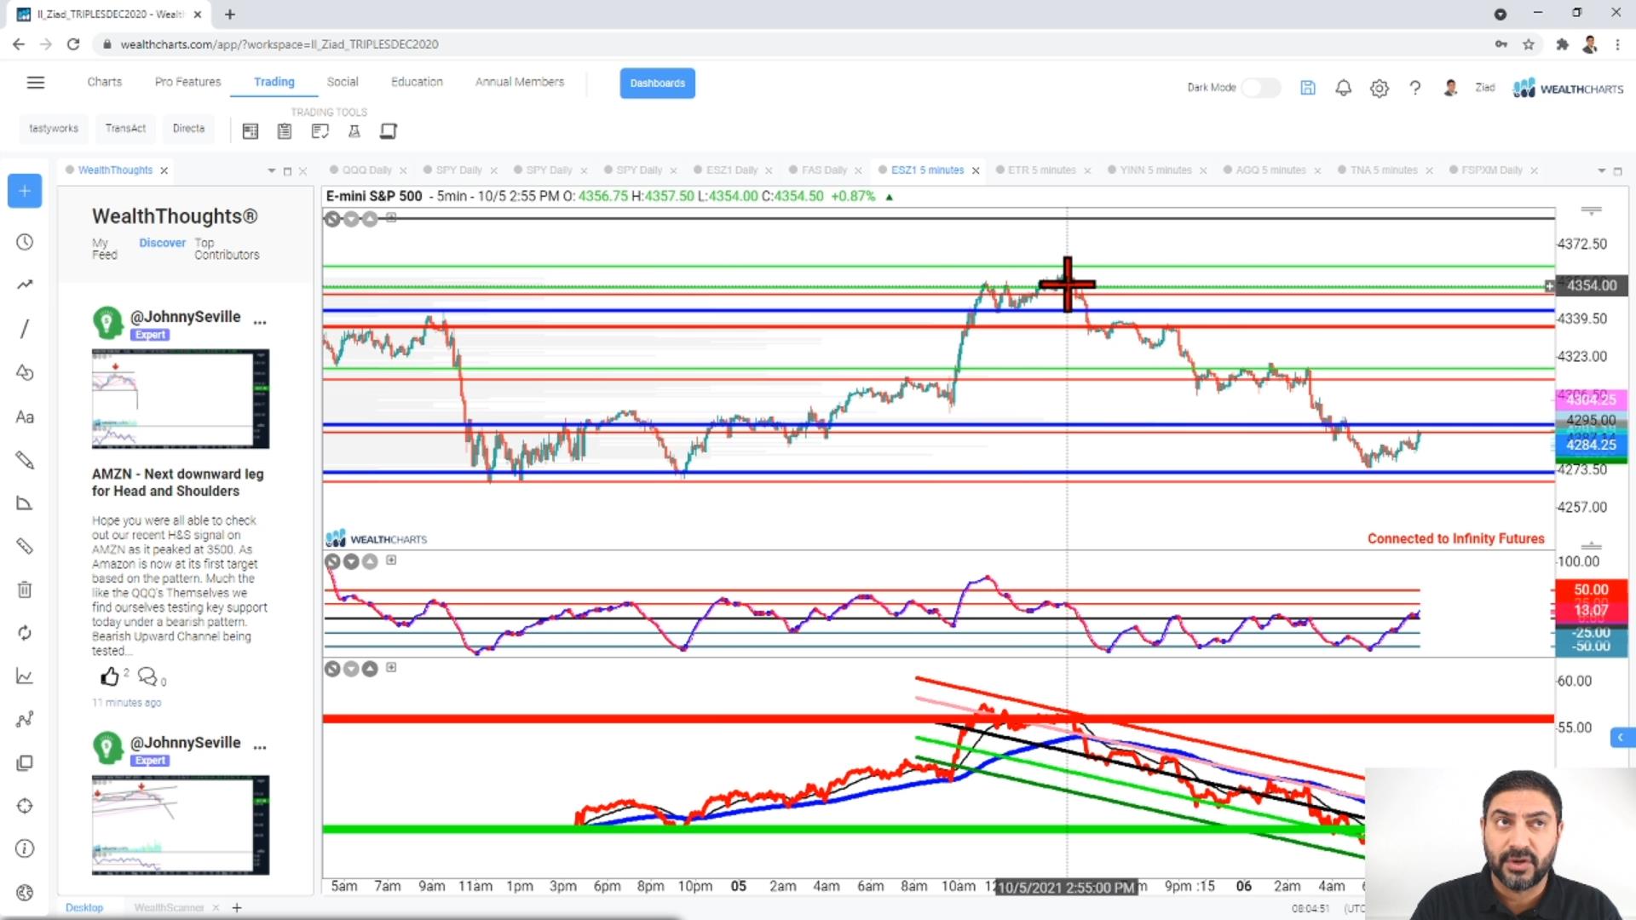The width and height of the screenshot is (1636, 920).
Task: Open the laptop simulator trading tool
Action: (389, 131)
